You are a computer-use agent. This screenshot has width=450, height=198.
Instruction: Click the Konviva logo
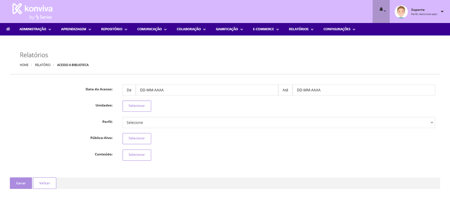pos(33,12)
